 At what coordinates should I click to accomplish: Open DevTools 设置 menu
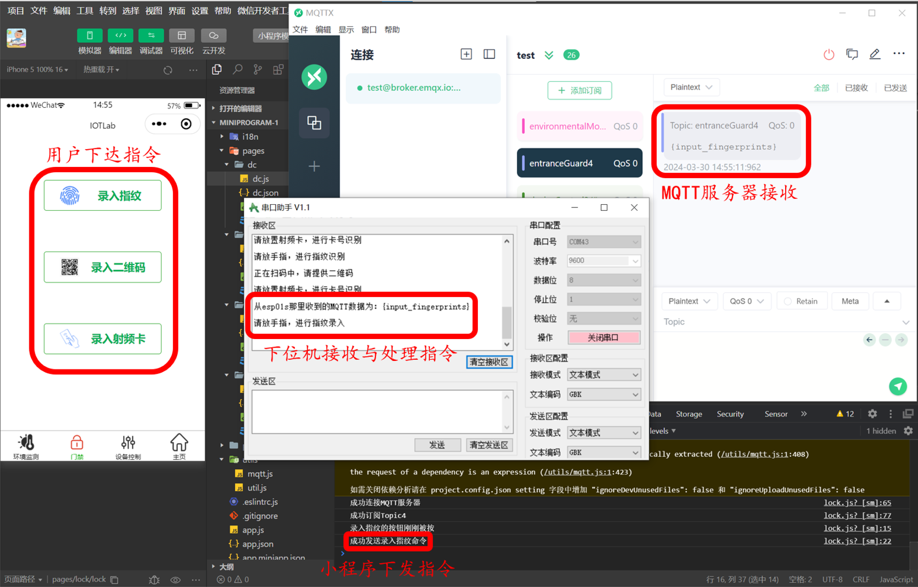click(x=199, y=11)
